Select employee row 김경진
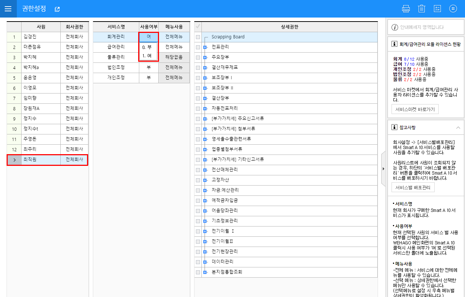 (x=41, y=37)
